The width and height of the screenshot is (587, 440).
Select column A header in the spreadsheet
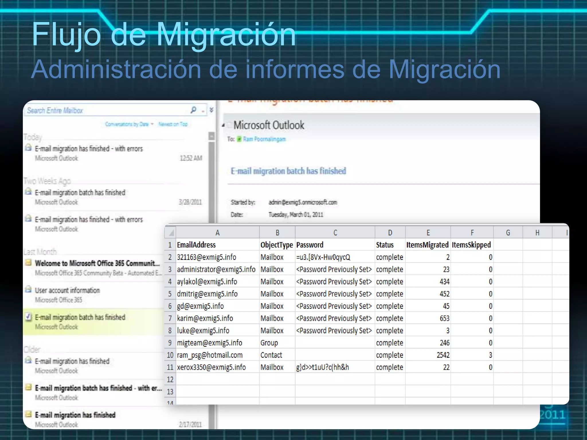pos(218,233)
